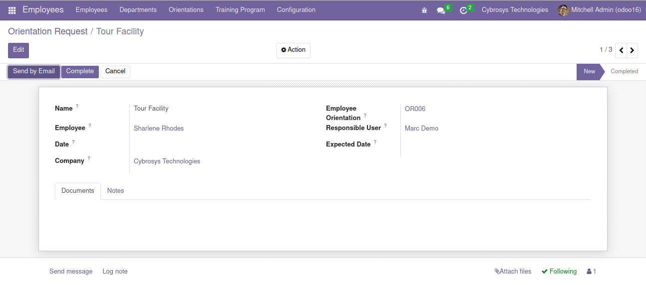The height and width of the screenshot is (285, 646).
Task: Click the debug bug icon
Action: [424, 10]
